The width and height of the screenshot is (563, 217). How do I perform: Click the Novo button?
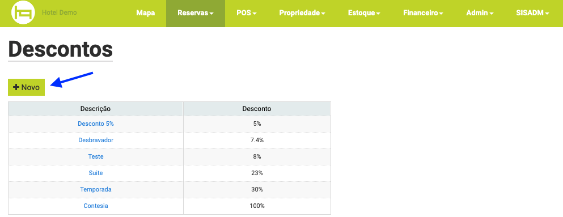pos(26,87)
